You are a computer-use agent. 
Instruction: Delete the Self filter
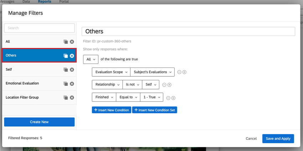tap(72, 70)
